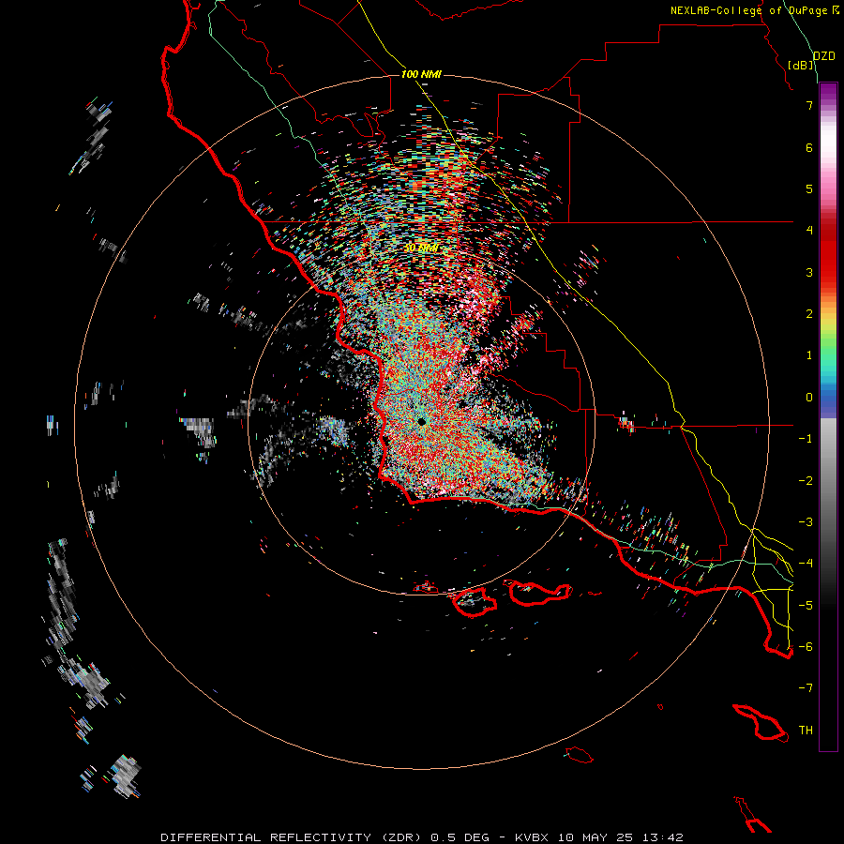Click the 50 NMI range ring label

(421, 249)
